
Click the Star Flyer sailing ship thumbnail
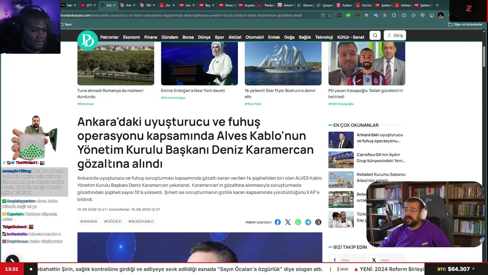pos(283,63)
